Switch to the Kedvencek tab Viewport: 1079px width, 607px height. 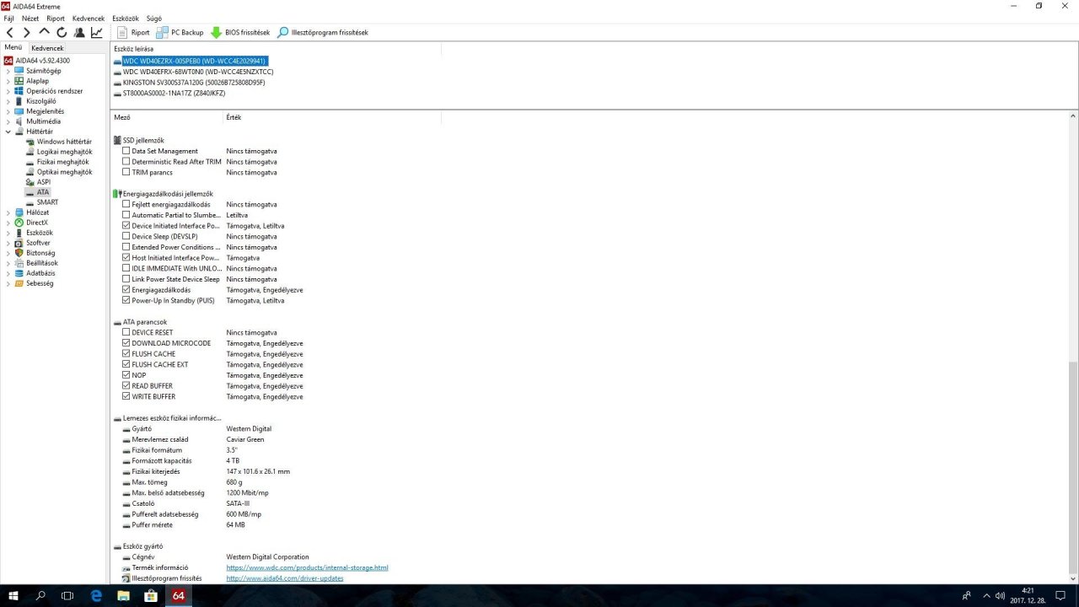click(x=47, y=48)
